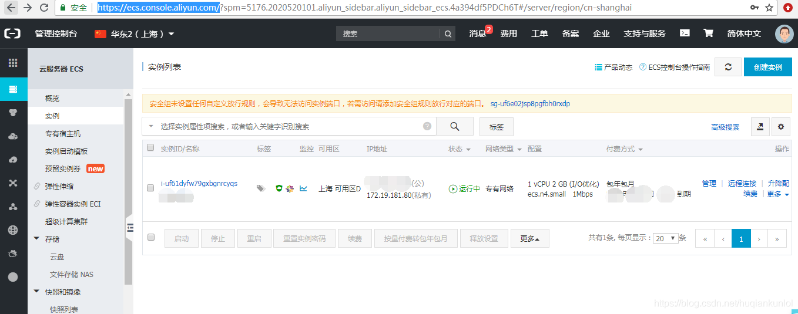
Task: Open the column settings gear
Action: [x=780, y=127]
